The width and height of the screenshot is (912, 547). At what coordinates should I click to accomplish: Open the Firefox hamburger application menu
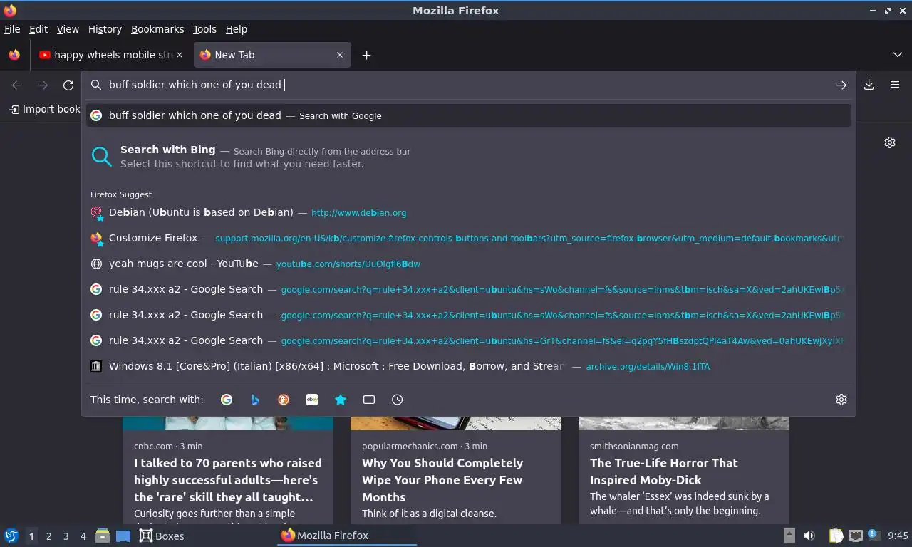tap(895, 85)
